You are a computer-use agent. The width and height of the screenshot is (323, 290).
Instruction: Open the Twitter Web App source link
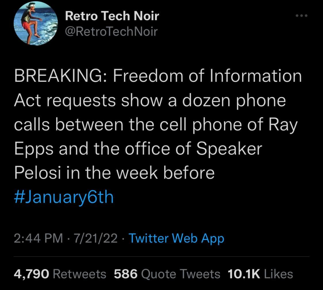tap(176, 238)
